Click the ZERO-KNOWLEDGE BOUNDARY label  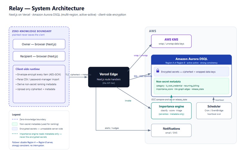[x=32, y=31]
